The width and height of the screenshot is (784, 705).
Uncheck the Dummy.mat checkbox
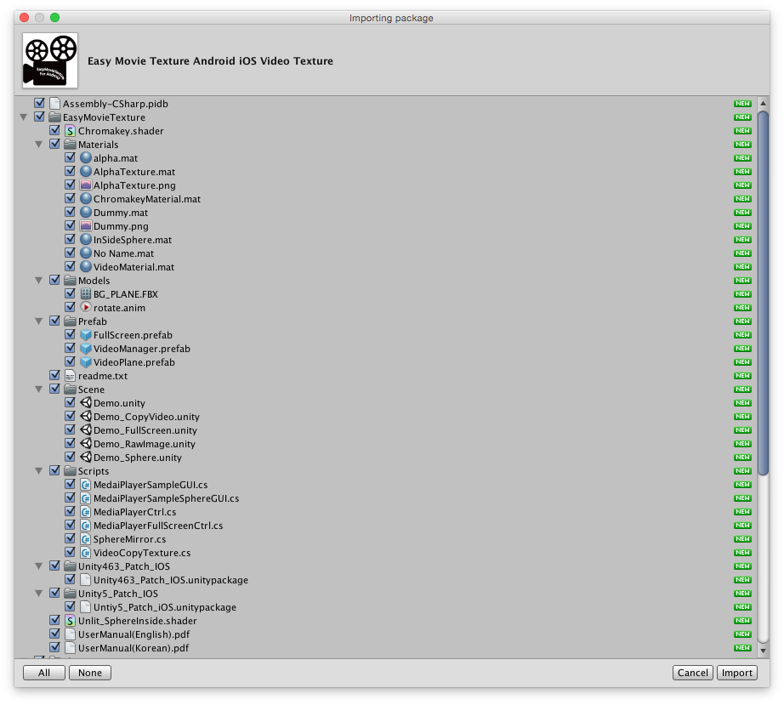[71, 212]
